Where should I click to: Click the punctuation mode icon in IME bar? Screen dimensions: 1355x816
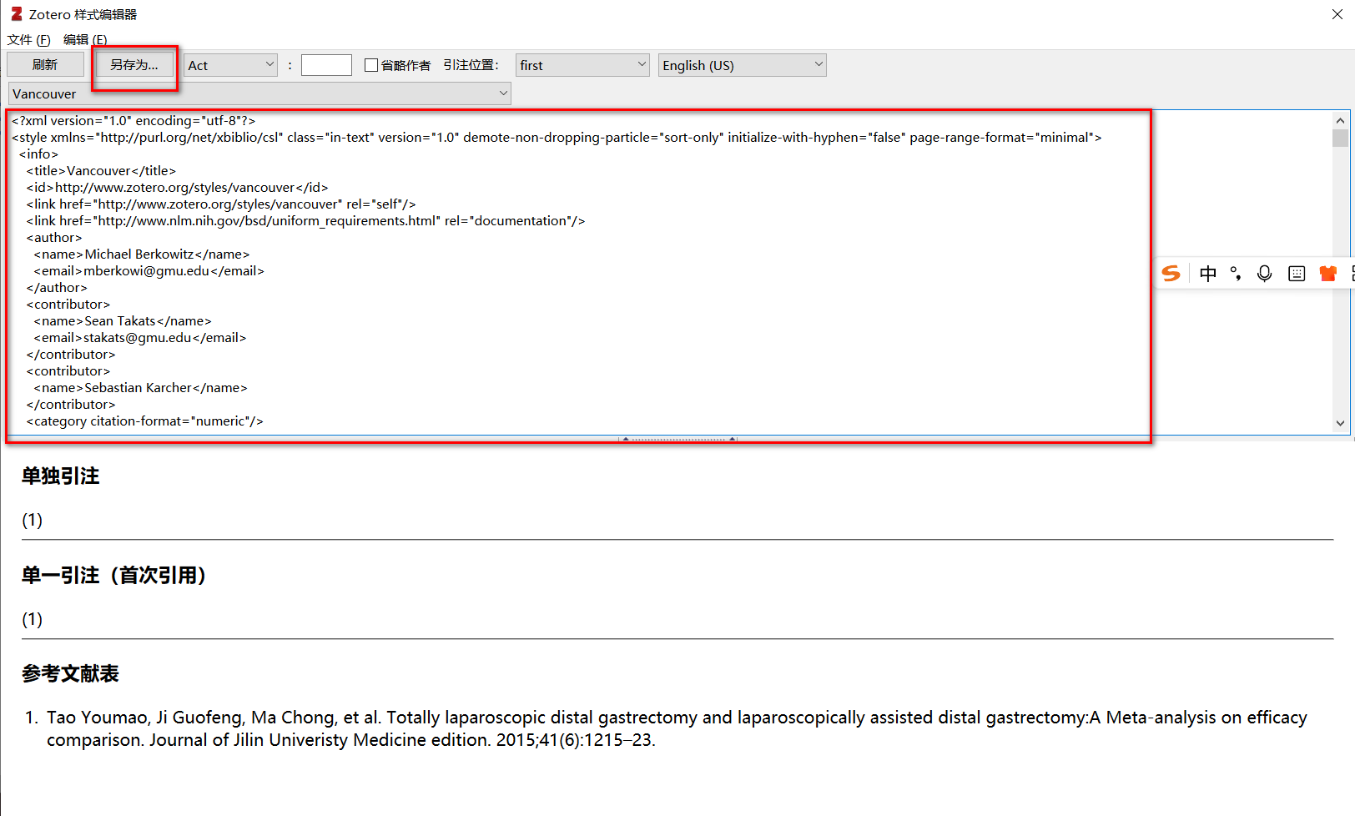tap(1236, 274)
